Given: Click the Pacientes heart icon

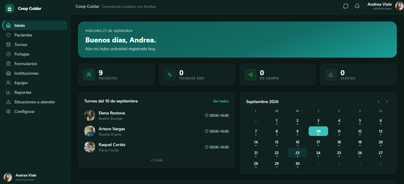Looking at the screenshot, I should 8,35.
